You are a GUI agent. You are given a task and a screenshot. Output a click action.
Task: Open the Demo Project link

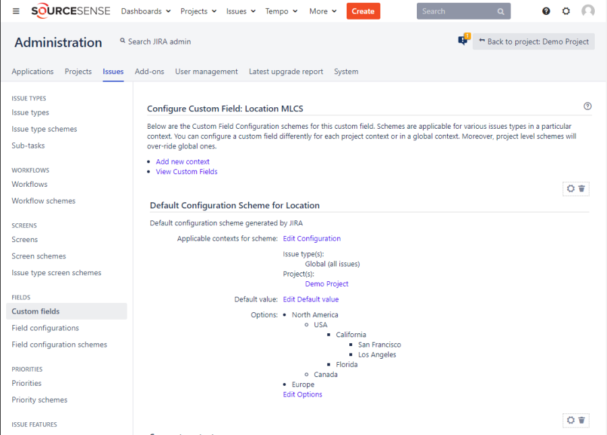coord(326,284)
